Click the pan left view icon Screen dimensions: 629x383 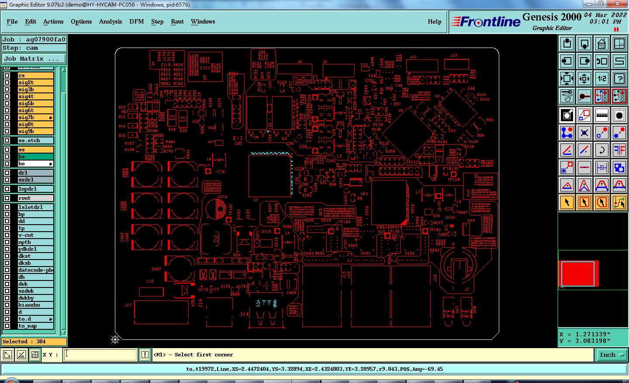[567, 61]
